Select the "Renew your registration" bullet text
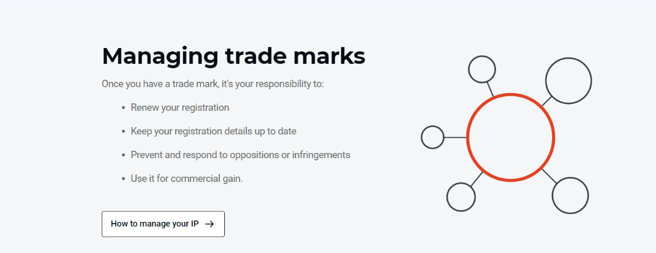656x253 pixels. [180, 107]
